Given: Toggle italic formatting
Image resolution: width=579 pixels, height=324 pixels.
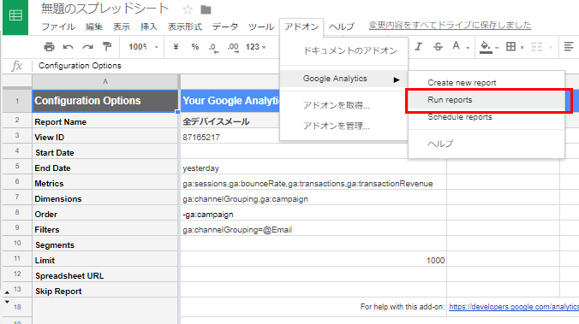Looking at the screenshot, I should tap(418, 47).
